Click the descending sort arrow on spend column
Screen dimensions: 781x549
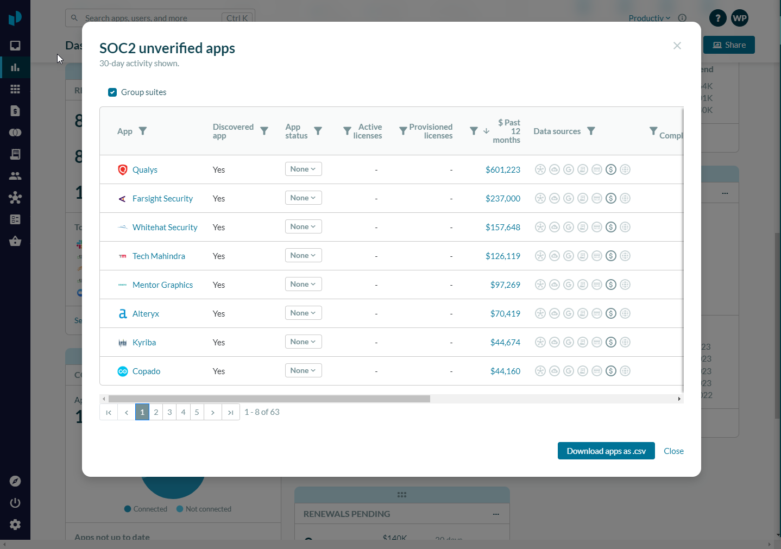pos(486,131)
